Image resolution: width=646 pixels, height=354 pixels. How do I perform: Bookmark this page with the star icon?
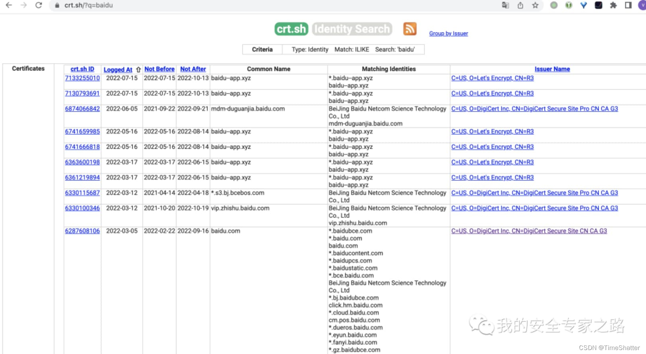pos(535,5)
